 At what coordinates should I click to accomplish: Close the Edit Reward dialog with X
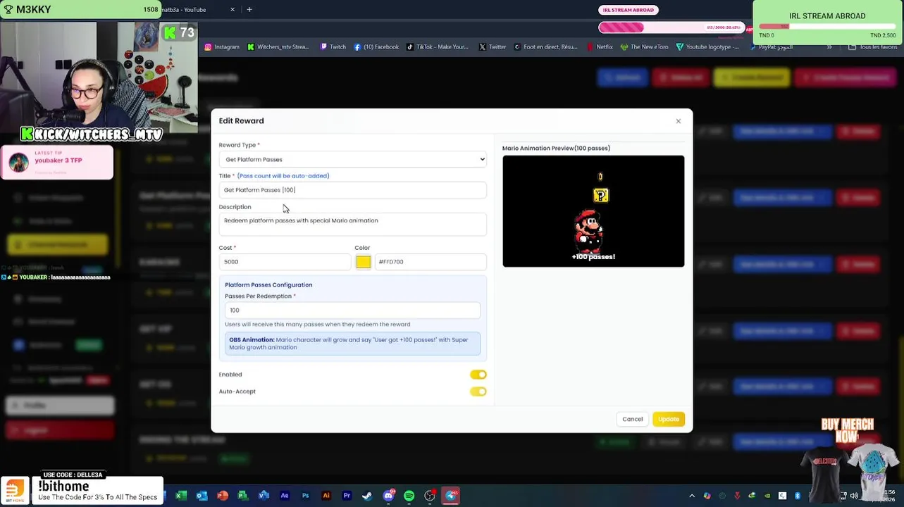[679, 121]
